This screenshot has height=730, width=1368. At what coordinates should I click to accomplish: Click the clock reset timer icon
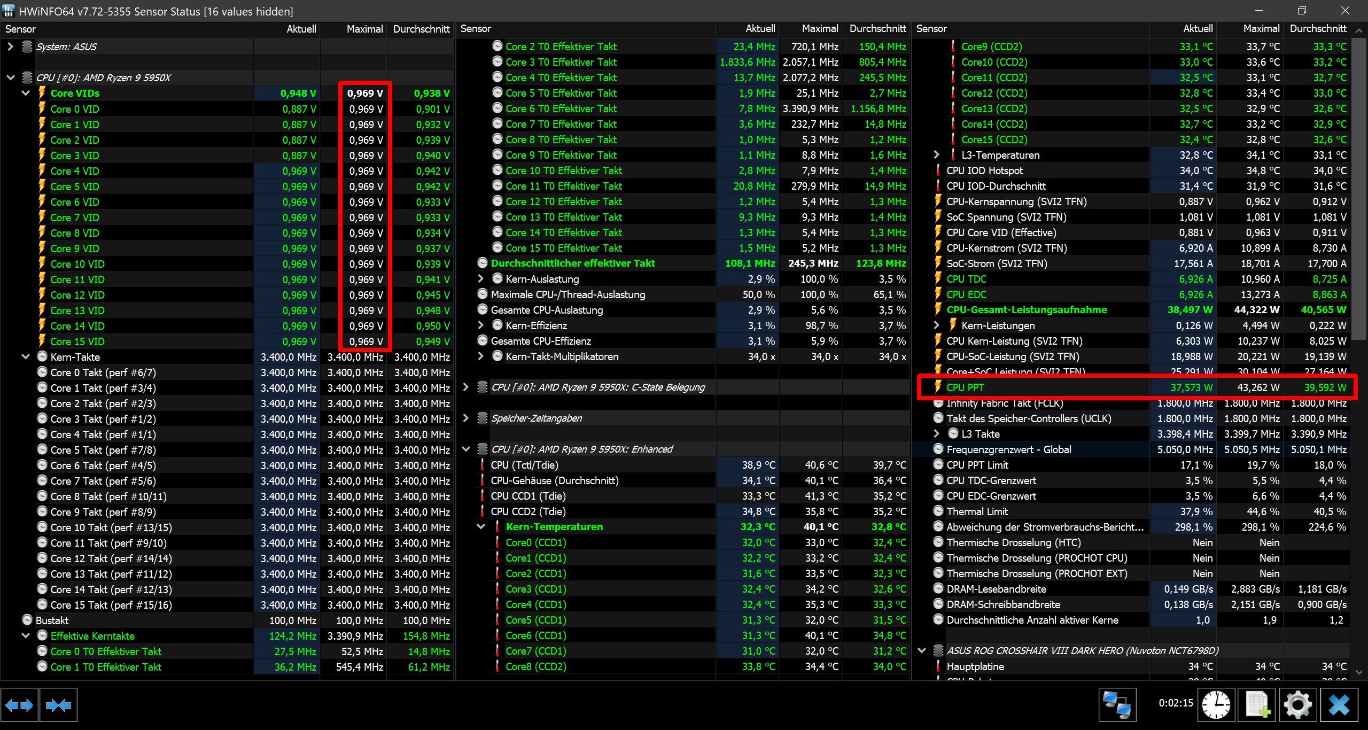click(x=1216, y=705)
